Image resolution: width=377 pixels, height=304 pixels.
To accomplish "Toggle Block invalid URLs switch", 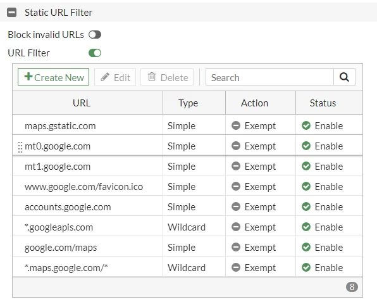I will pos(95,35).
